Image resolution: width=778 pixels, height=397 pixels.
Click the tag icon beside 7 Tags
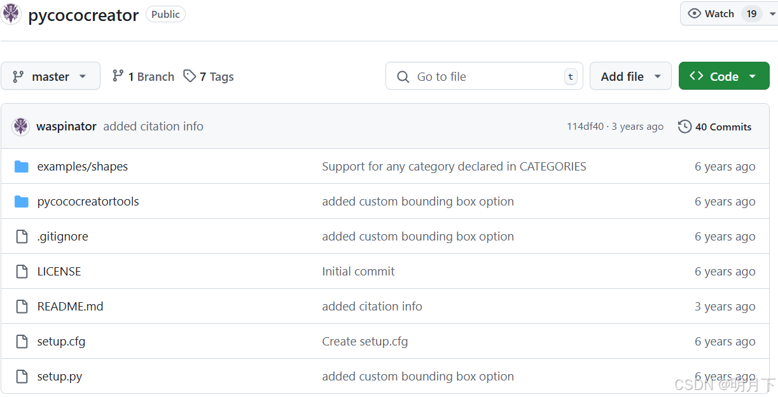click(190, 76)
